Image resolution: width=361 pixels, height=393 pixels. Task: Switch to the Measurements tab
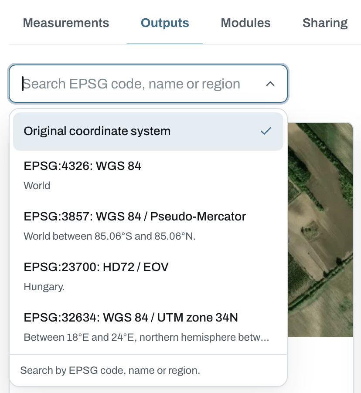pos(66,23)
